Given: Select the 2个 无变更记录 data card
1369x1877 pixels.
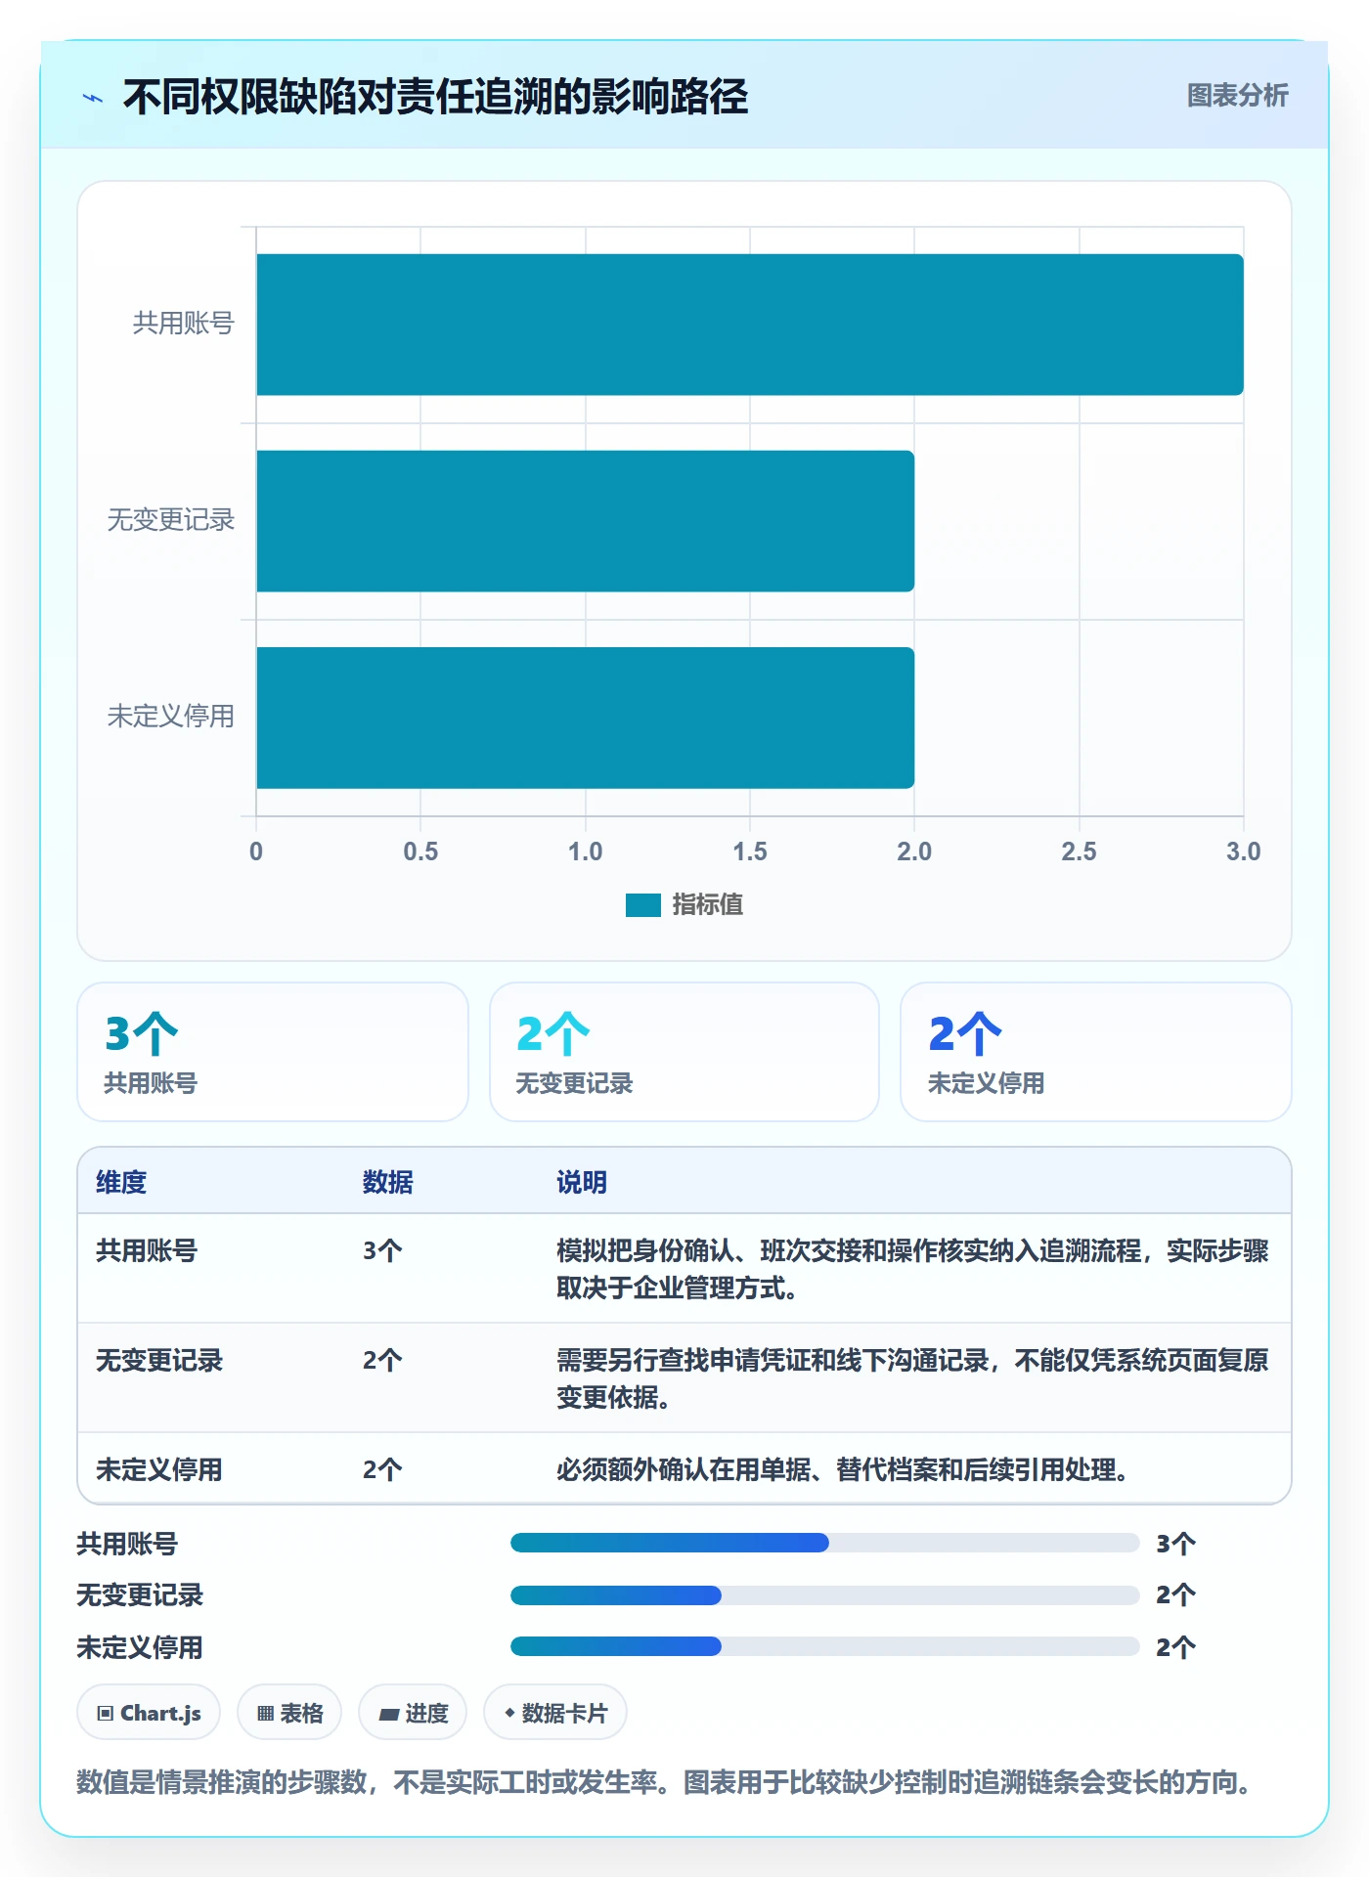Looking at the screenshot, I should click(684, 1052).
